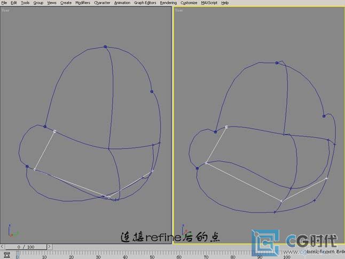The height and width of the screenshot is (259, 345).
Task: Select the white highlighted vertex in left viewport
Action: 55,131
